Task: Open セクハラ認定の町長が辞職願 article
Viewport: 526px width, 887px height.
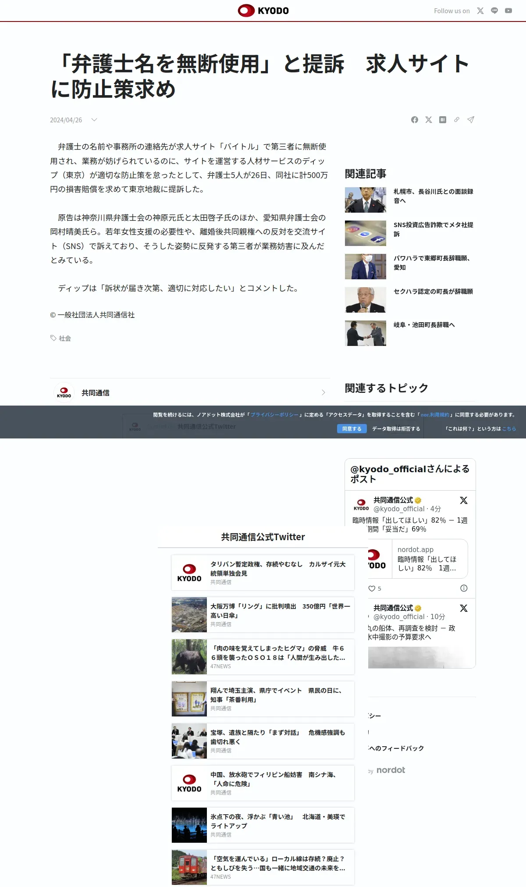Action: [x=433, y=292]
